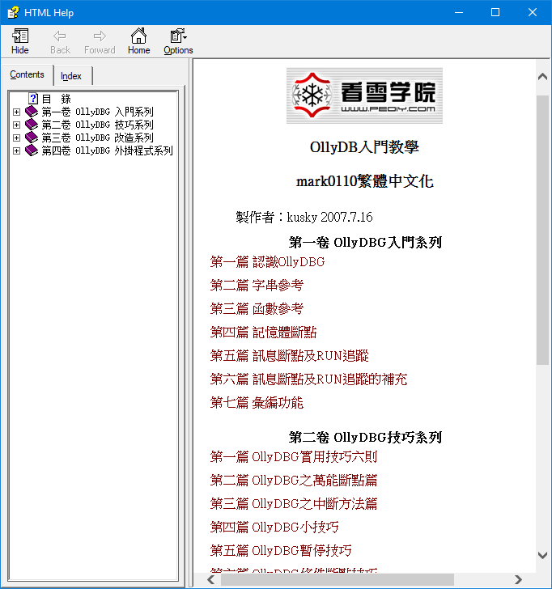Viewport: 552px width, 589px height.
Task: Open link 第五篇 OllyDBG暫停技巧
Action: (281, 551)
